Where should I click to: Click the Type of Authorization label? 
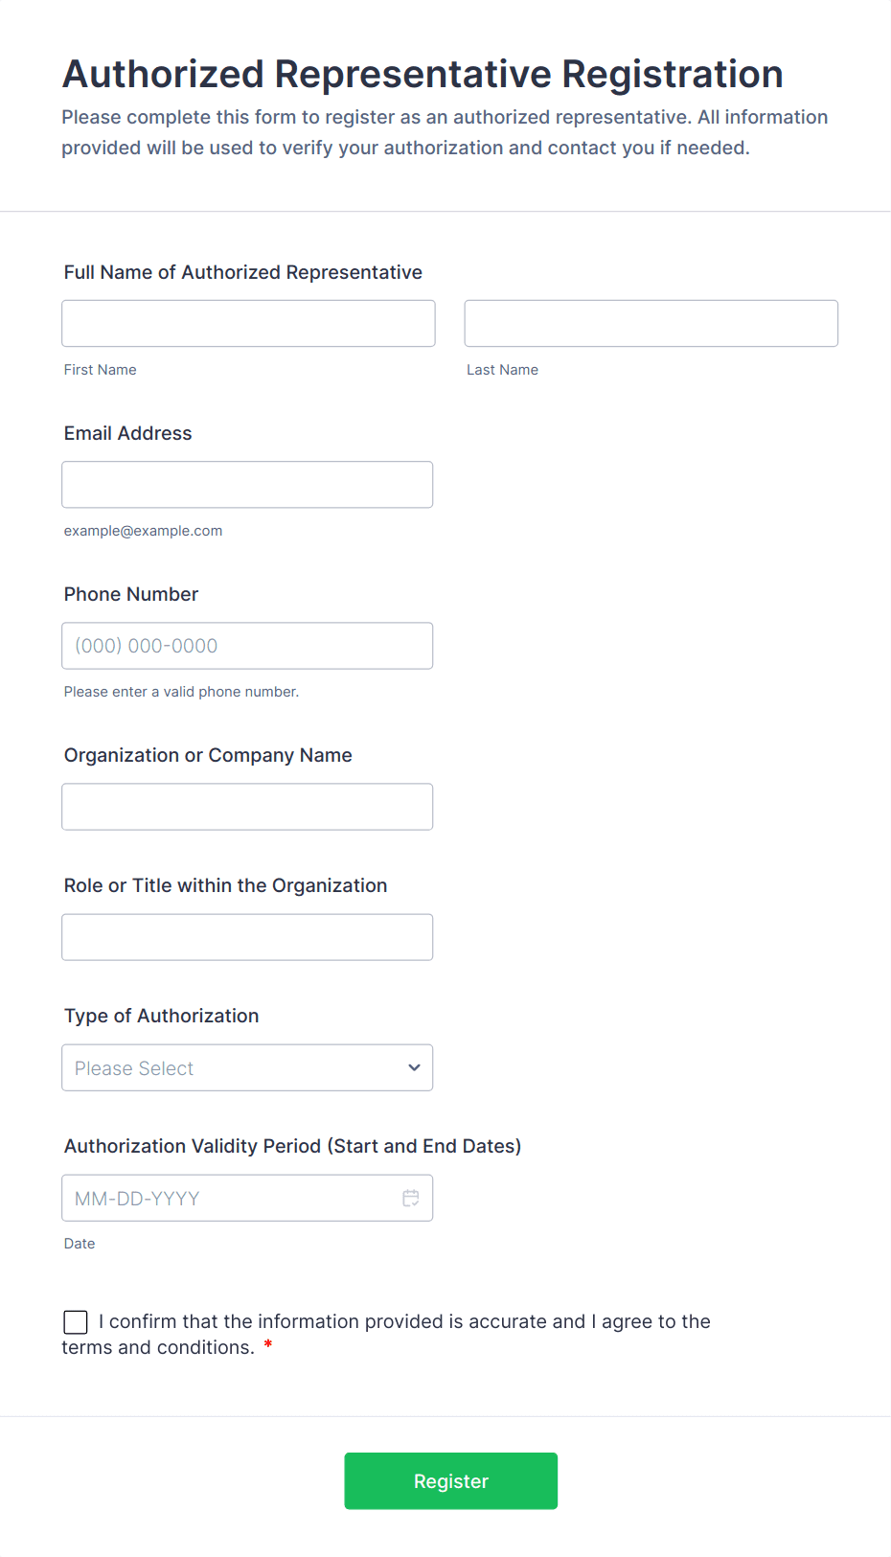(x=161, y=1016)
